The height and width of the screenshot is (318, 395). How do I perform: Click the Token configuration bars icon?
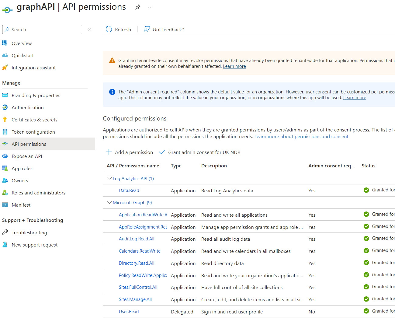point(5,132)
